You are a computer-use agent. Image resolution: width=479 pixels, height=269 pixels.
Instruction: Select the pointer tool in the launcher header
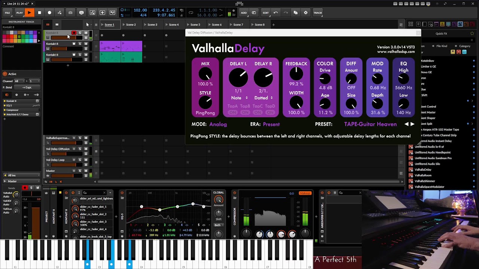87,25
